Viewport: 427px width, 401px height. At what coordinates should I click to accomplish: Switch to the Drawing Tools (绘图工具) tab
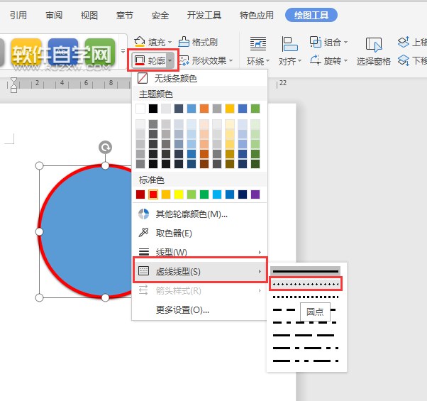click(311, 15)
